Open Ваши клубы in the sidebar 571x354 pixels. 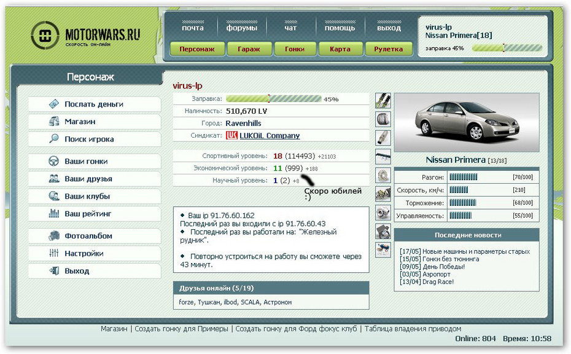(95, 196)
